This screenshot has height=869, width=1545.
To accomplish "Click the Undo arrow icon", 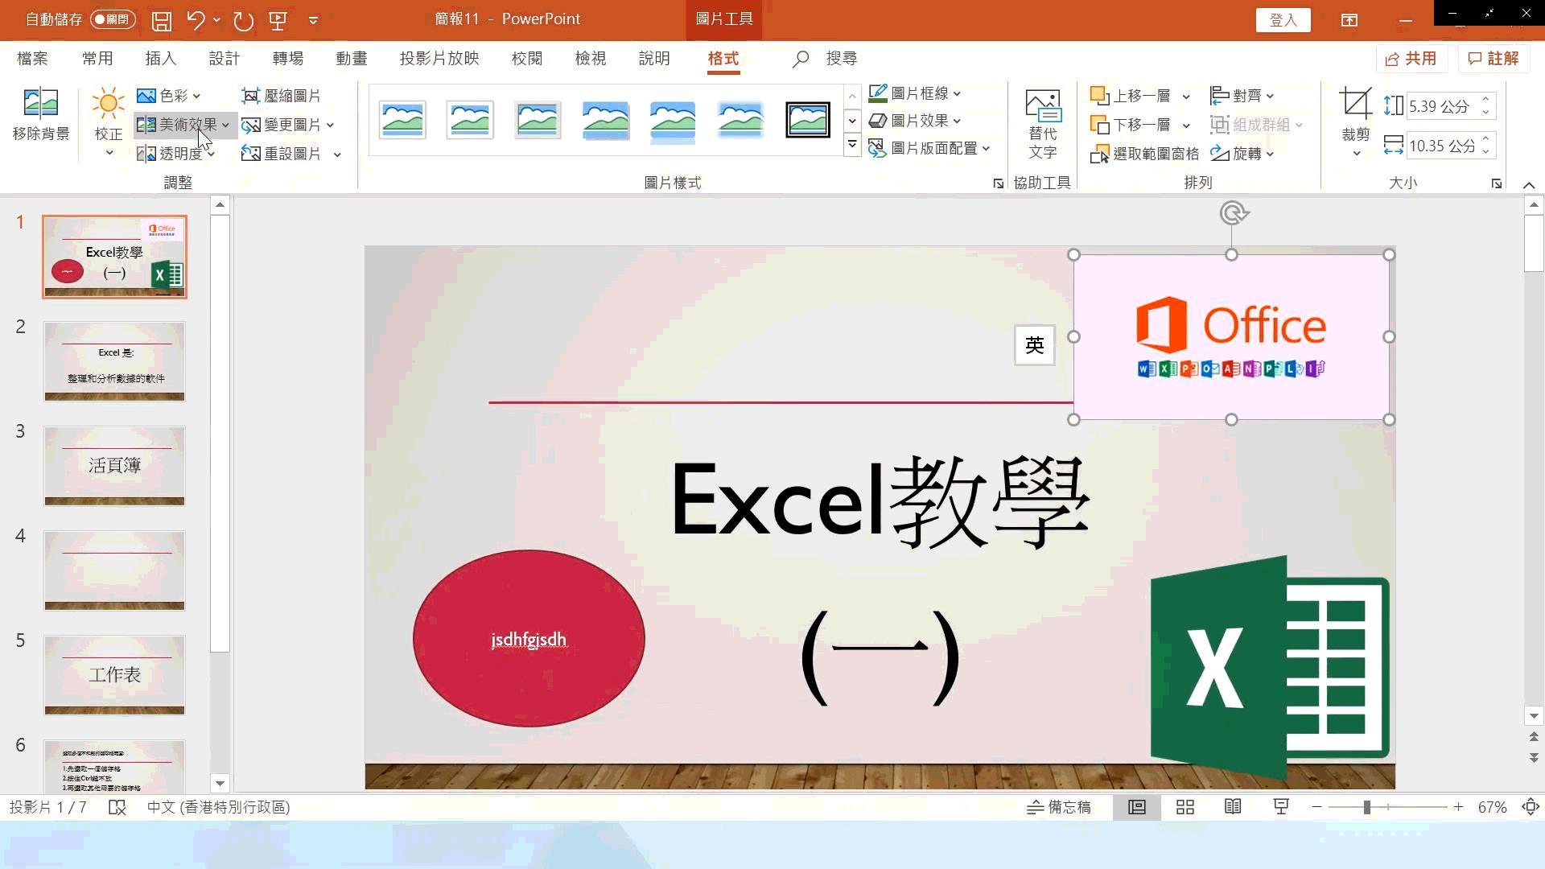I will click(x=196, y=20).
